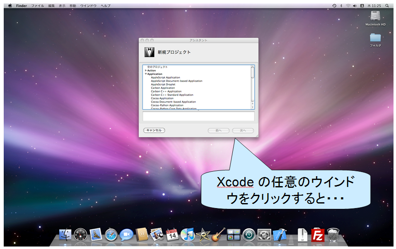Pick Carbon C++ Application template
396x249 pixels.
166,91
